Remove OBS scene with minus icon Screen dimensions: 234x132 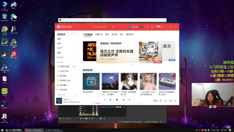[x=63, y=119]
